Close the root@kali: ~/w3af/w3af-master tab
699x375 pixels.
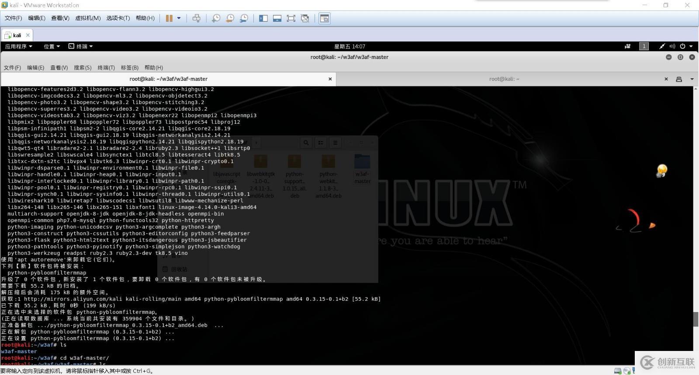tap(330, 79)
